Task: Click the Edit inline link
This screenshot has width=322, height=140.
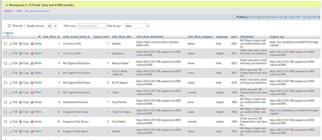Action: 253,17
